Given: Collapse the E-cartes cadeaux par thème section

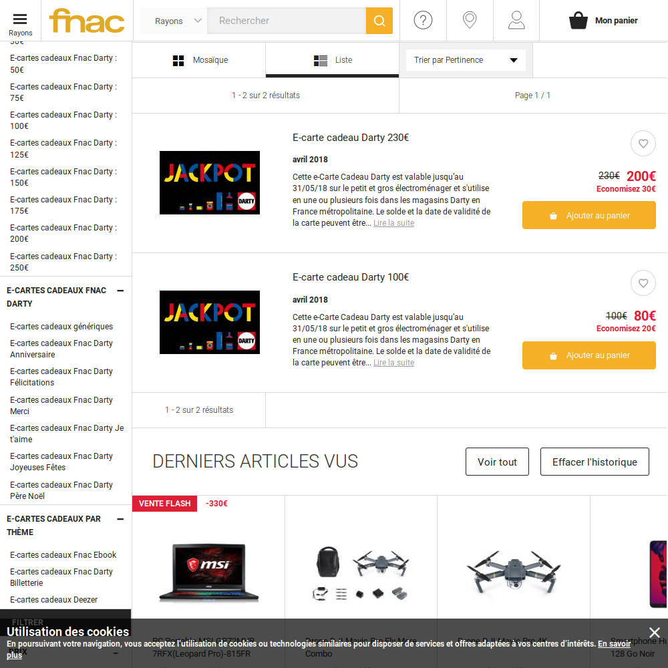Looking at the screenshot, I should [x=120, y=519].
